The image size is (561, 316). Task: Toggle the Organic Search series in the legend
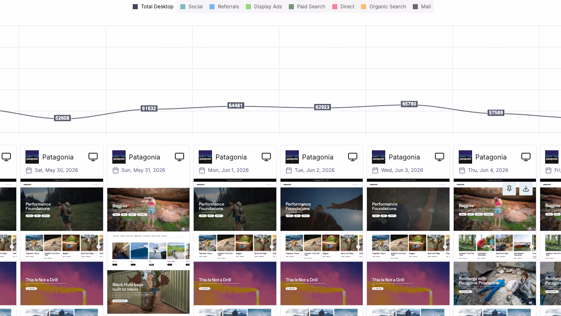384,7
